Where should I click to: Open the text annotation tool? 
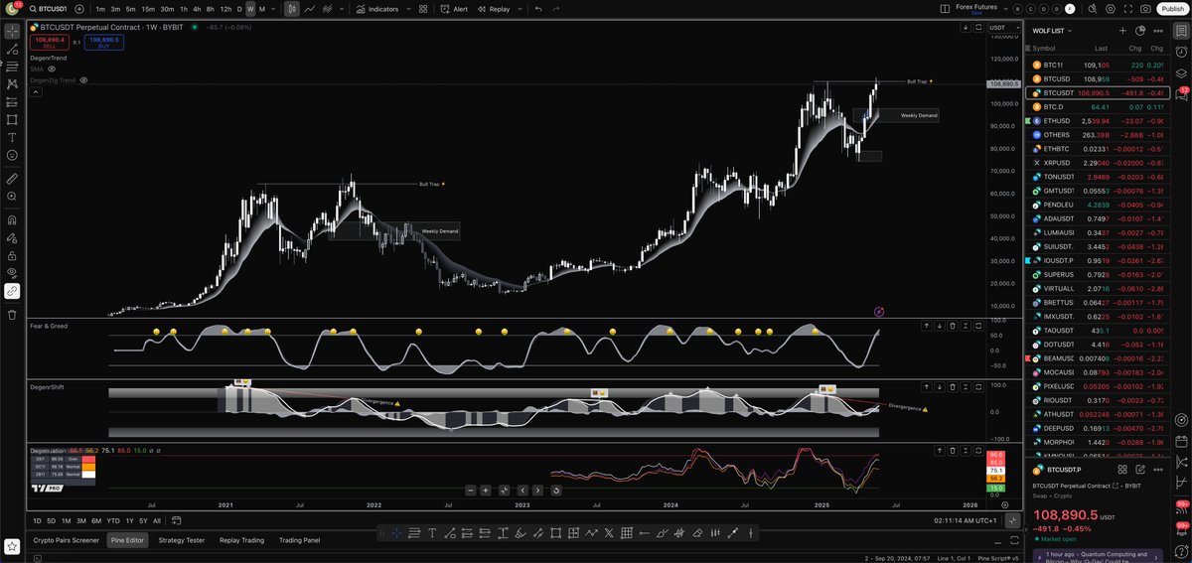click(12, 137)
